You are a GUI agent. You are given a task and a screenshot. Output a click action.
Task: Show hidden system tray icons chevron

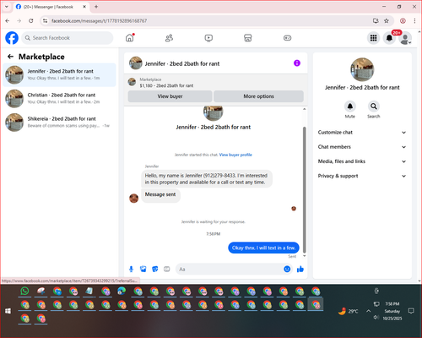(368, 311)
